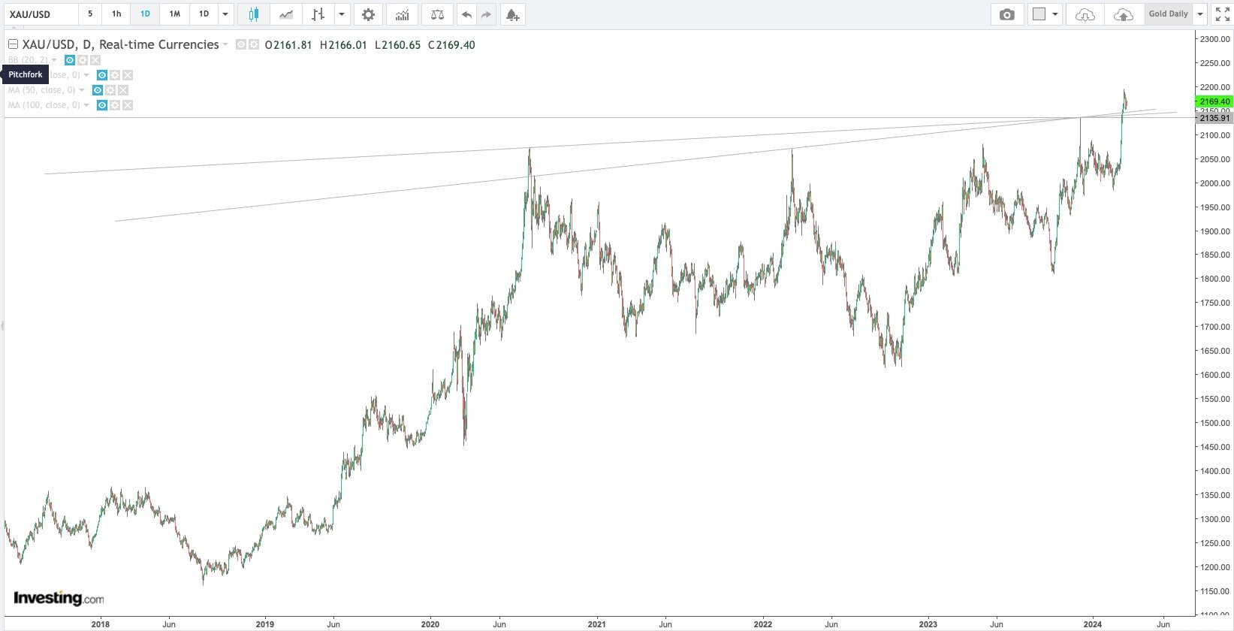Load chart layout from the cloud

[x=1085, y=14]
